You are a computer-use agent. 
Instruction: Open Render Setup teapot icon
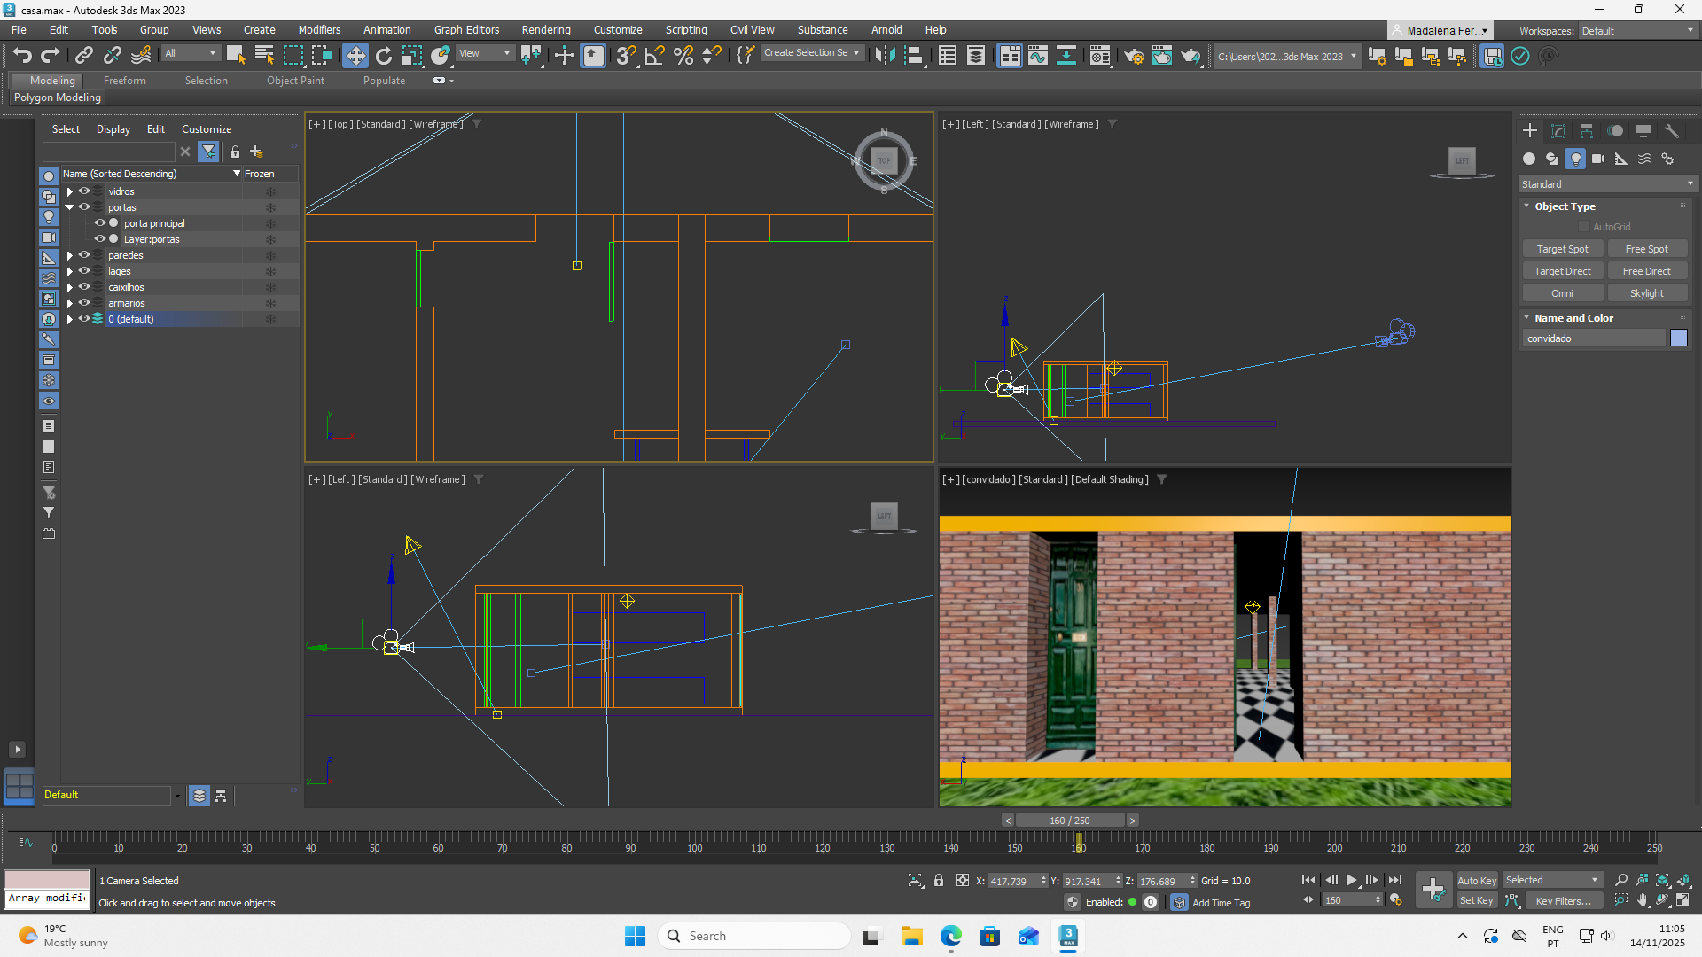click(1133, 56)
